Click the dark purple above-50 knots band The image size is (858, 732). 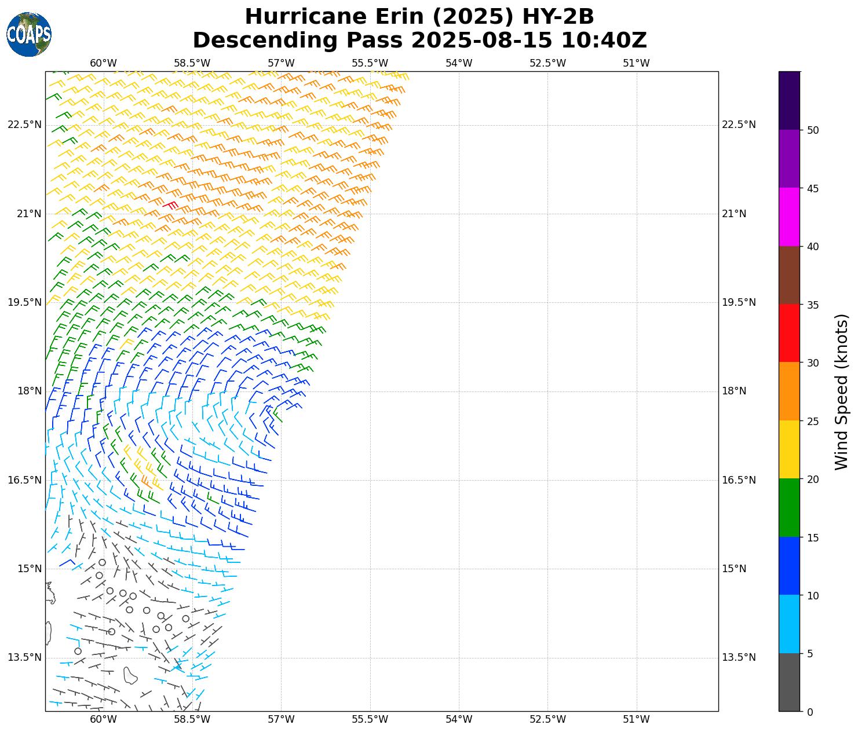click(x=789, y=100)
